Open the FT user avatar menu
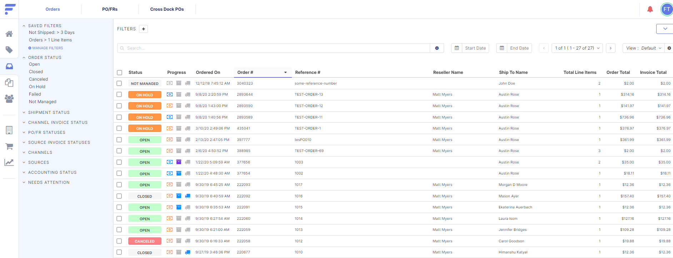This screenshot has height=258, width=673. tap(667, 9)
